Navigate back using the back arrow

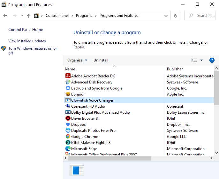pos(5,16)
